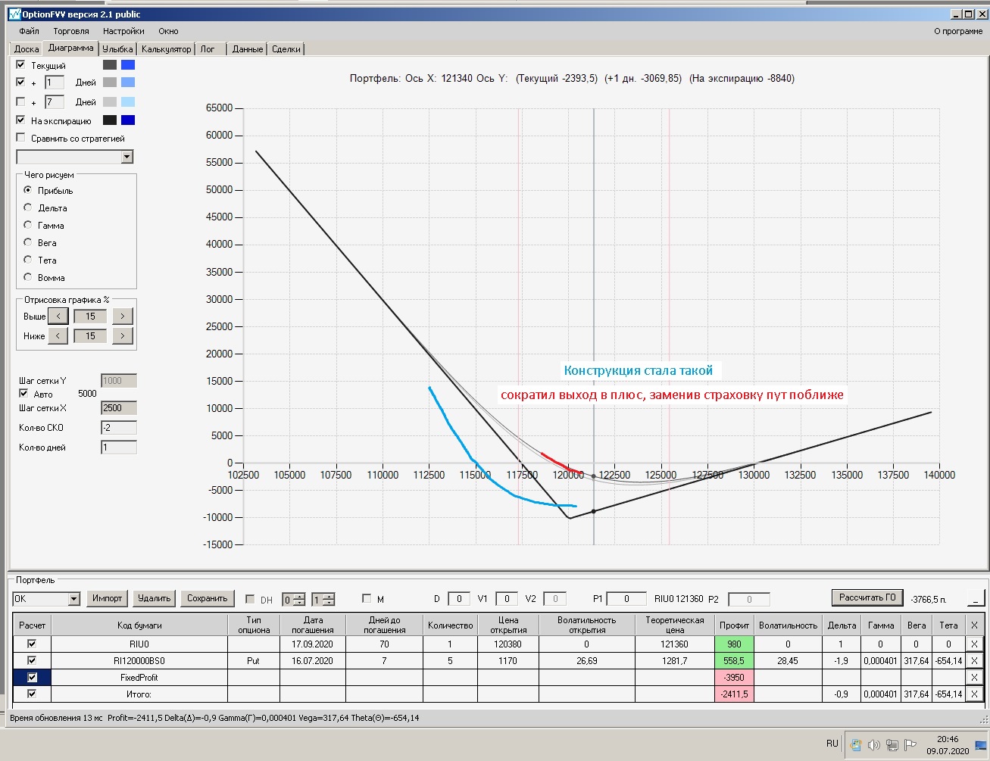Switch to the Доска tab

tap(27, 49)
